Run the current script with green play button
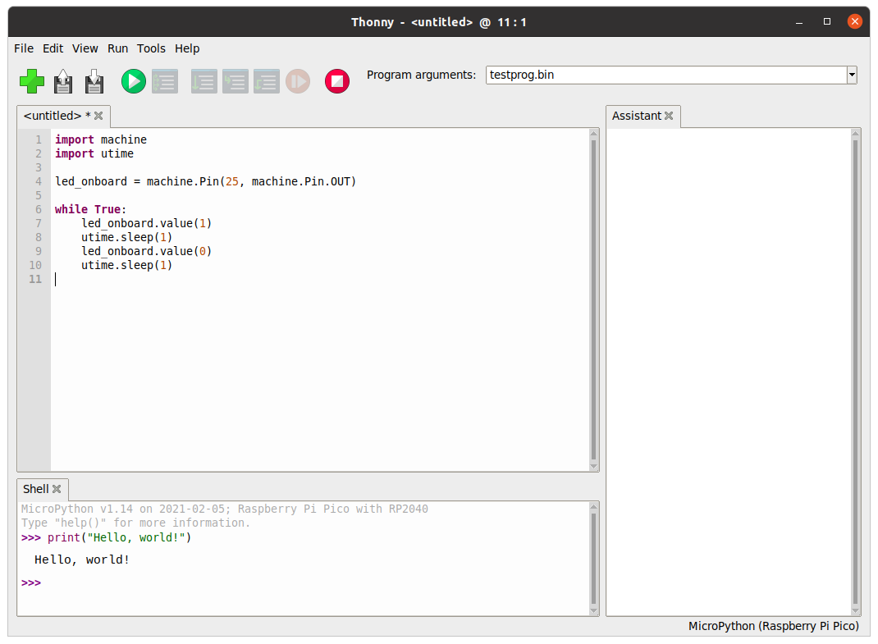878x644 pixels. click(x=134, y=81)
